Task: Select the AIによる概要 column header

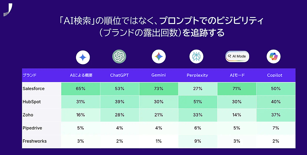Action: 81,75
